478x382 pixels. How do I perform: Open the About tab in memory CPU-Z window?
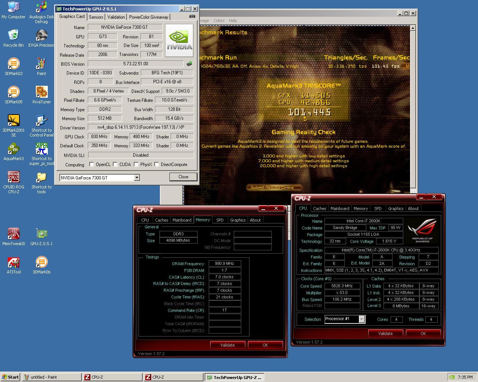point(255,220)
